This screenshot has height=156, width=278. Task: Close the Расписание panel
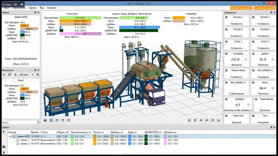pyautogui.click(x=38, y=70)
